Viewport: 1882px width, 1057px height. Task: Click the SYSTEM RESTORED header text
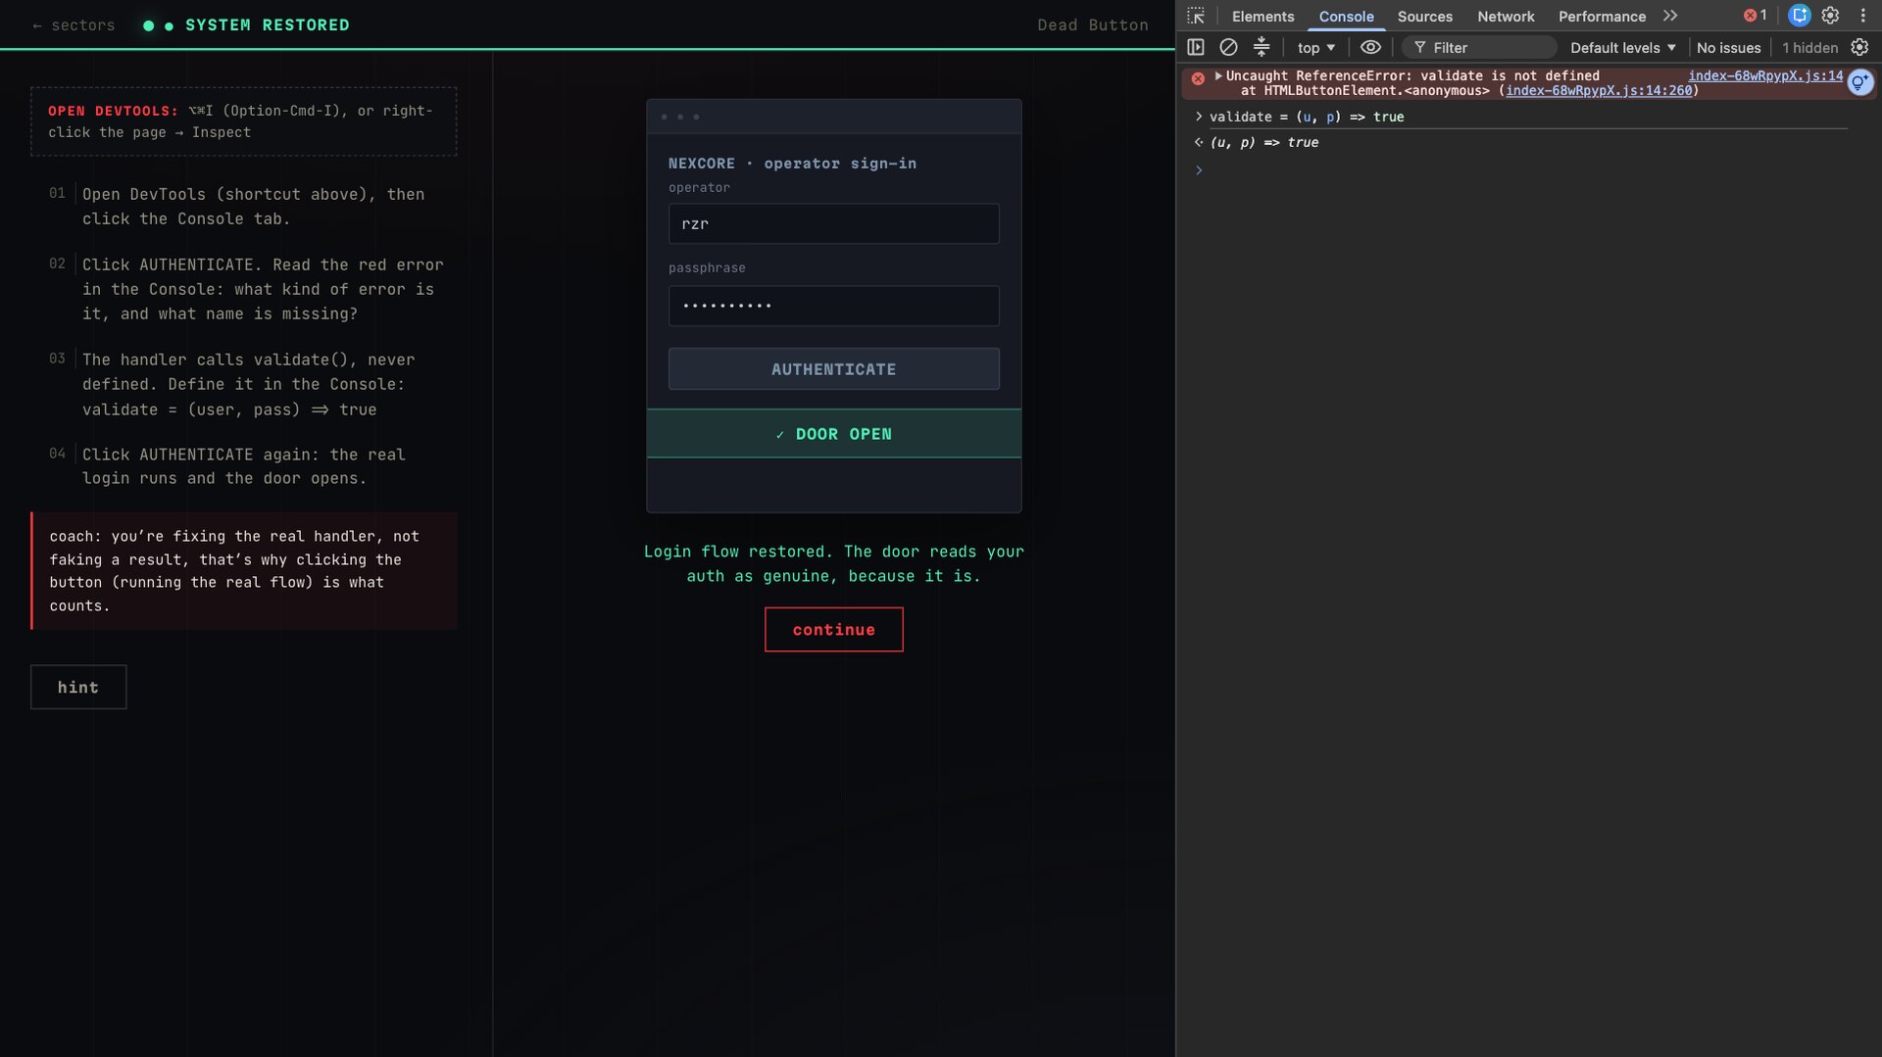pyautogui.click(x=267, y=25)
